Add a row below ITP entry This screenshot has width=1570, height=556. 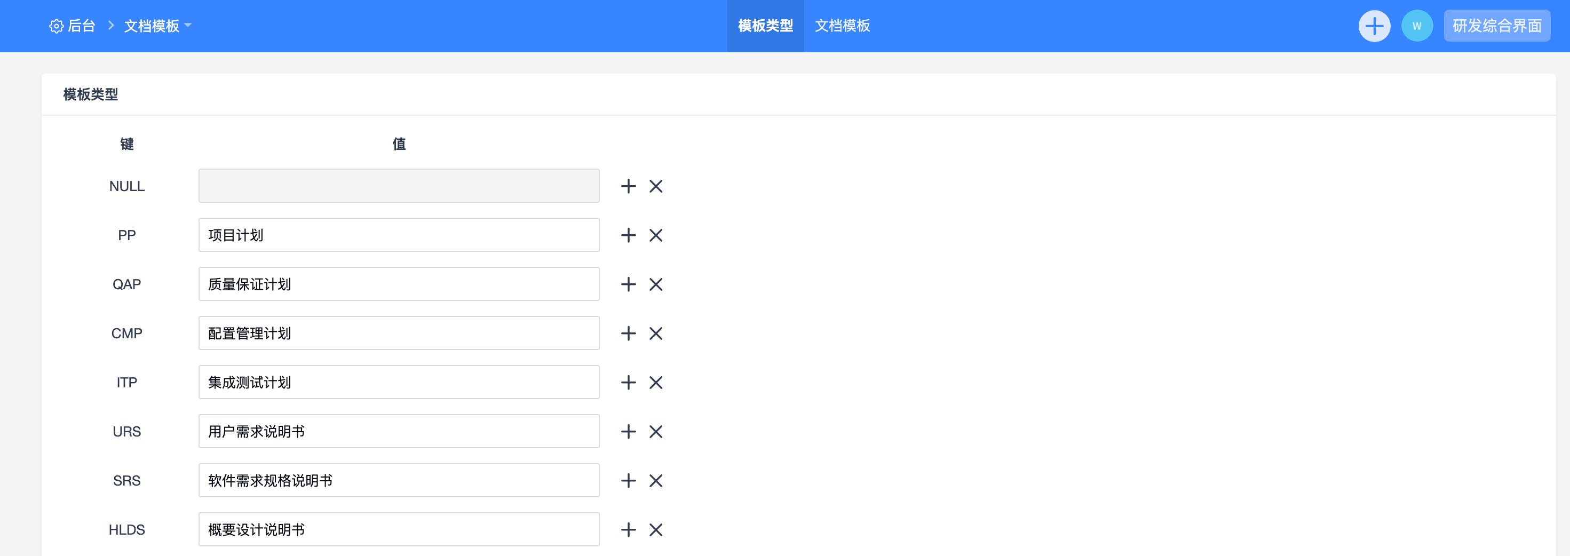(628, 382)
